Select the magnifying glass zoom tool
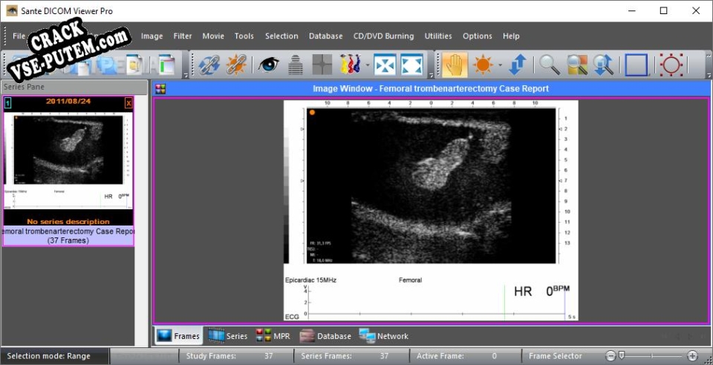The width and height of the screenshot is (713, 365). click(x=549, y=65)
